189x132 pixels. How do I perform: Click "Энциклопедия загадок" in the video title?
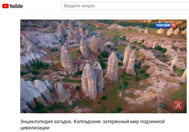(46, 122)
